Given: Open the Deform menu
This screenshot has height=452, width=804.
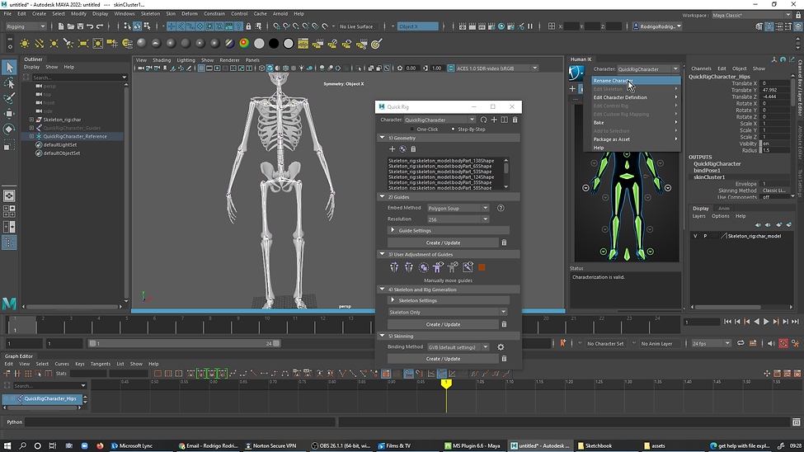Looking at the screenshot, I should click(189, 14).
